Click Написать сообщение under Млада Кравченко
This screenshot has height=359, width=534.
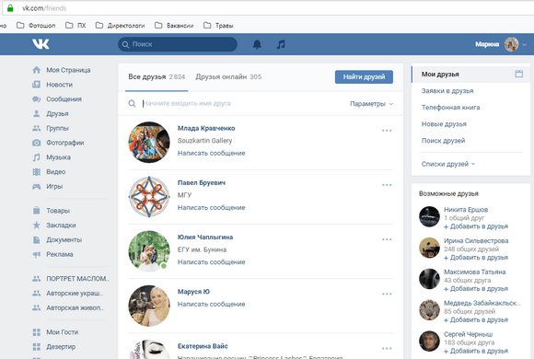click(211, 154)
